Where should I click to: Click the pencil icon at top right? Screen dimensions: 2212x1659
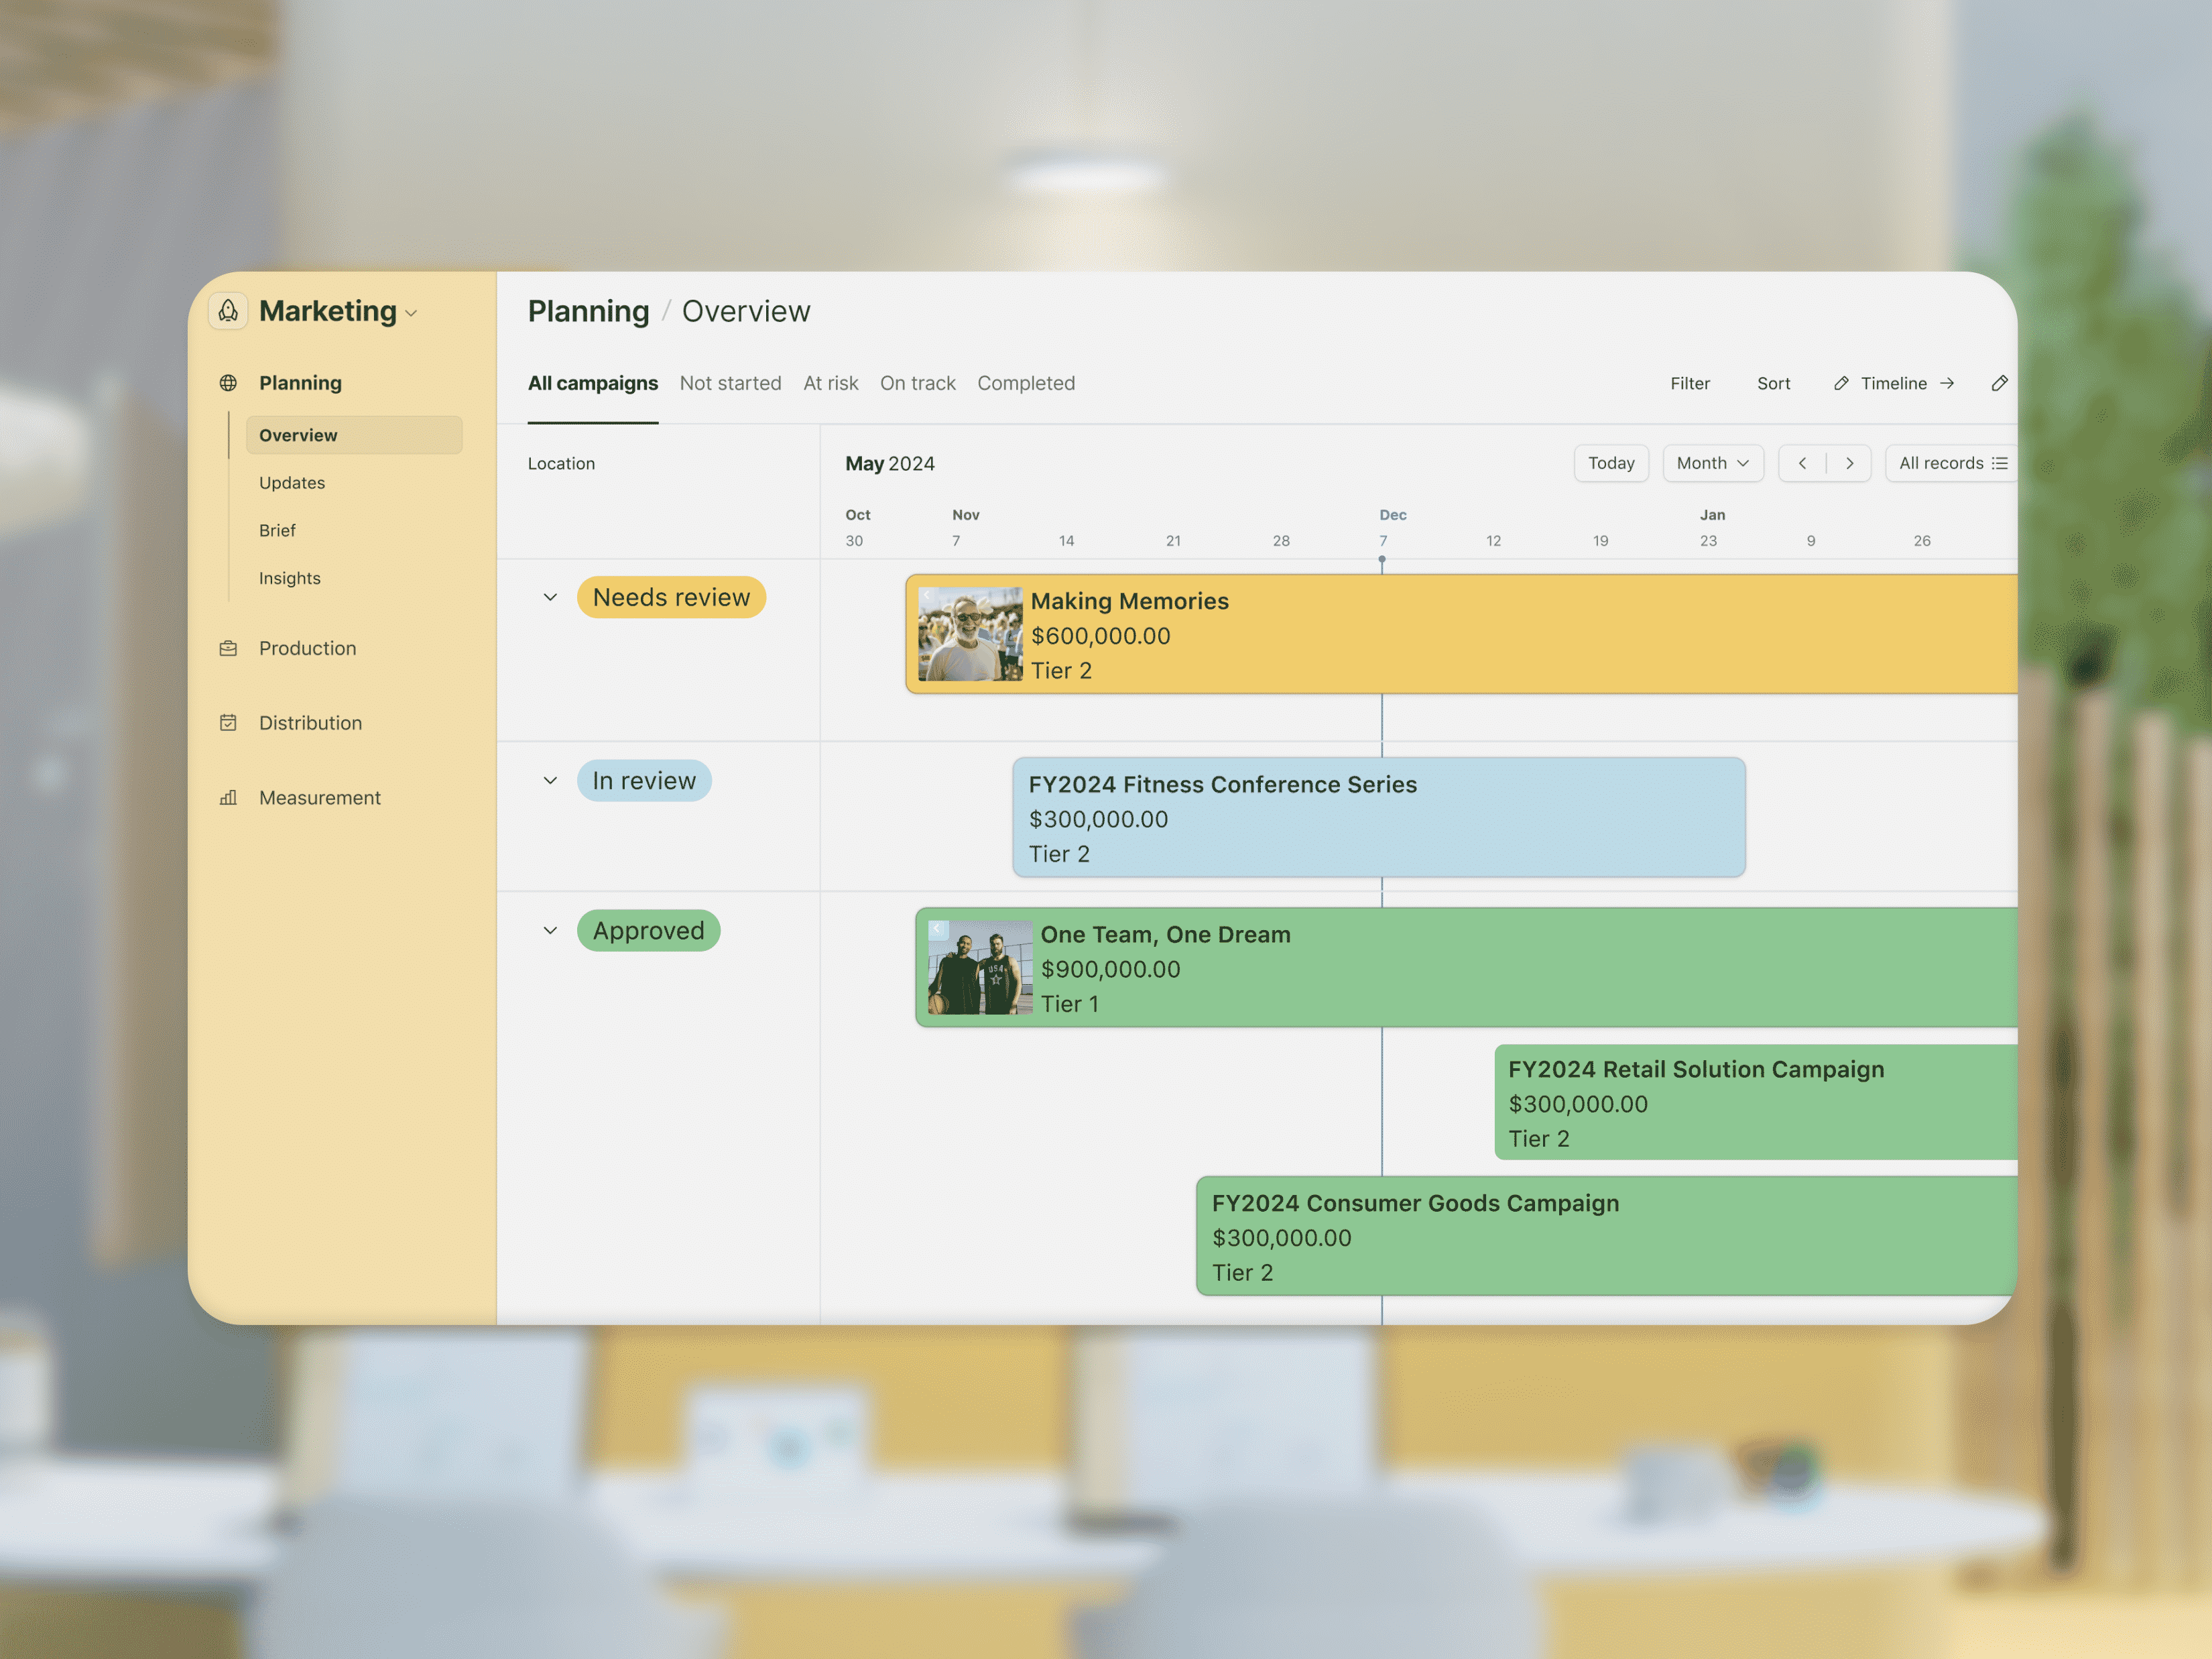pyautogui.click(x=1999, y=383)
